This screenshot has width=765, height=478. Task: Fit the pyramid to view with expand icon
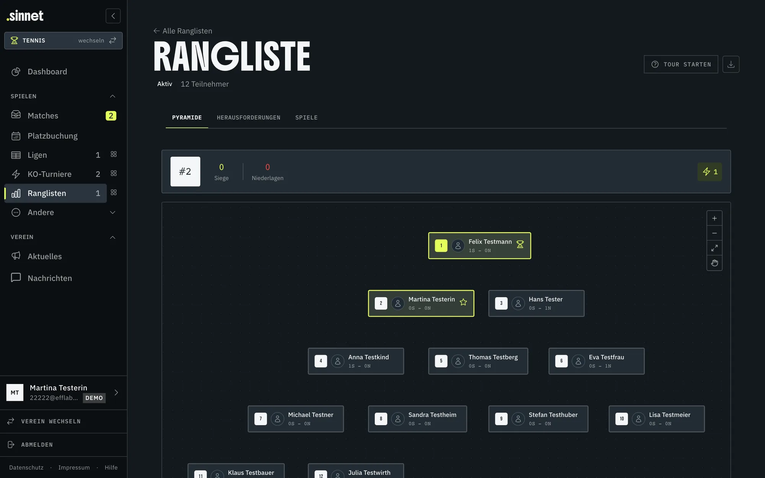714,248
